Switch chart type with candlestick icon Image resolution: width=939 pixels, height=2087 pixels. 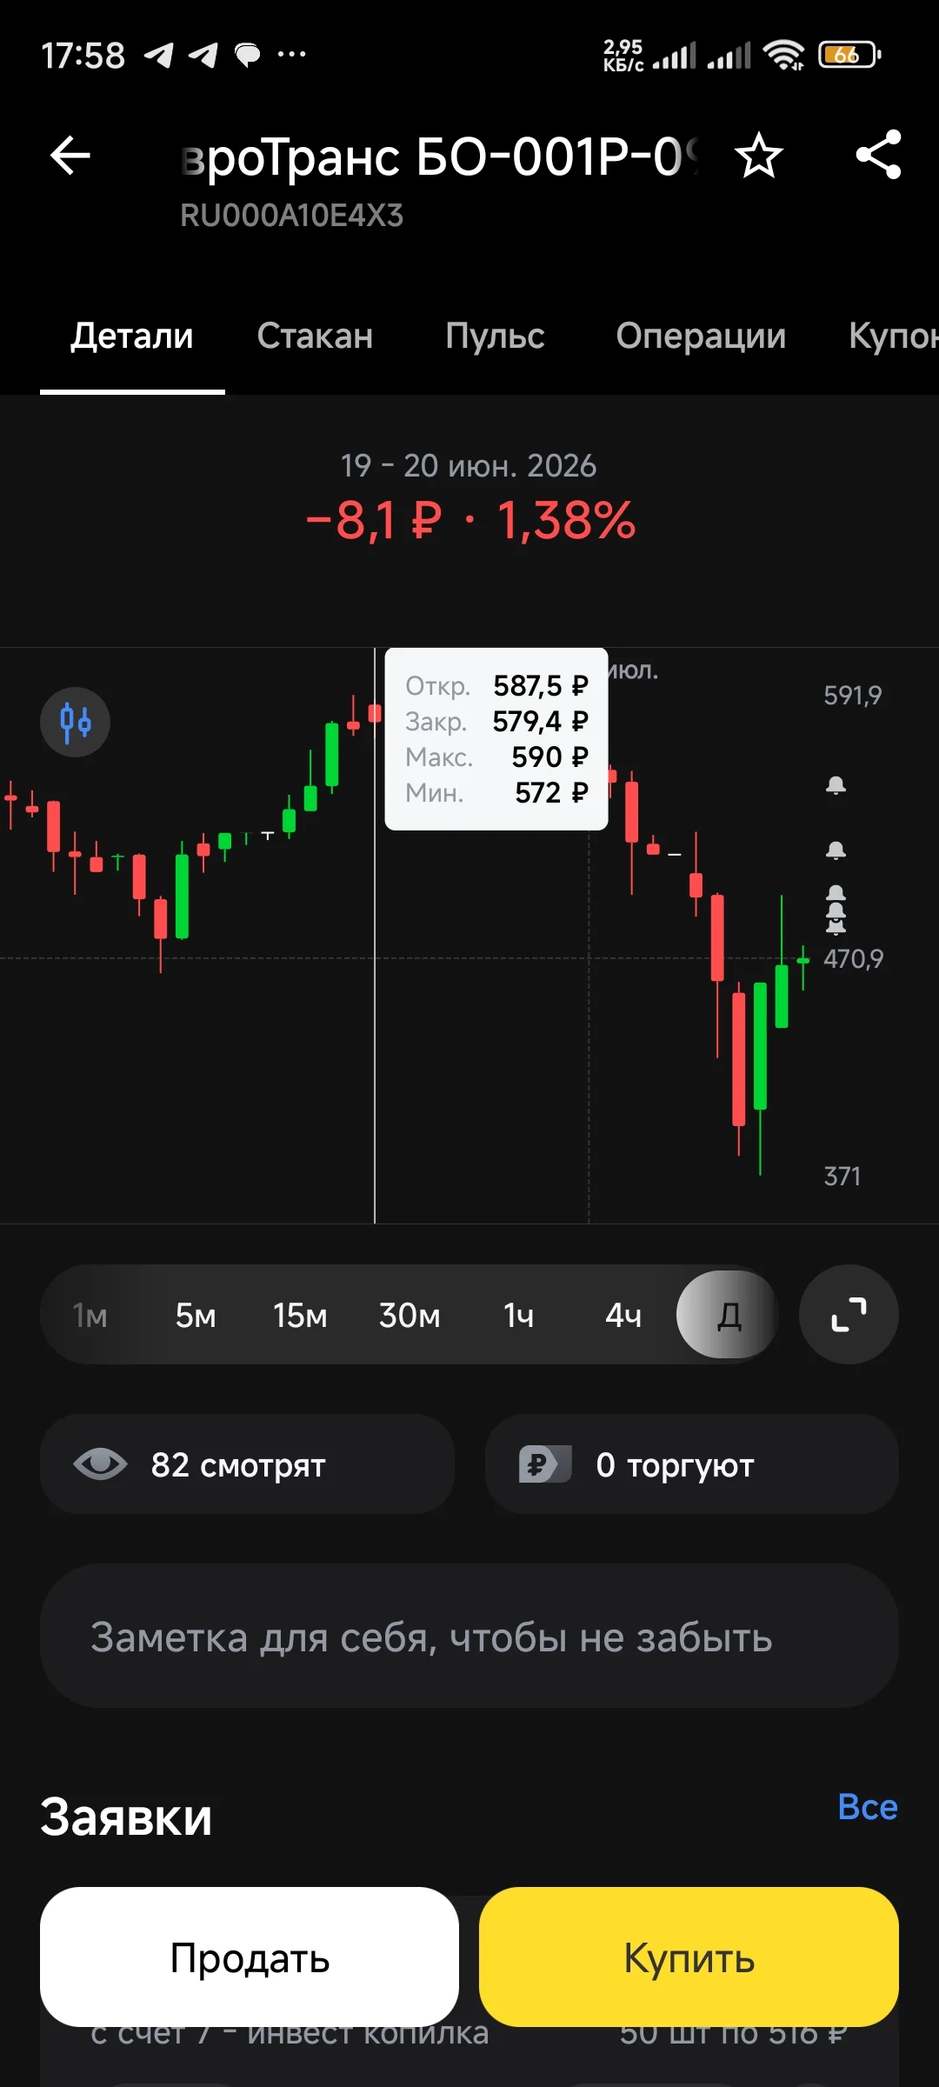(x=75, y=722)
